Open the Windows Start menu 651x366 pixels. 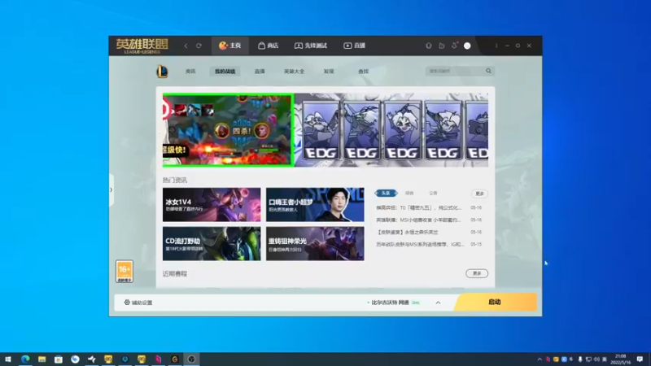tap(8, 359)
